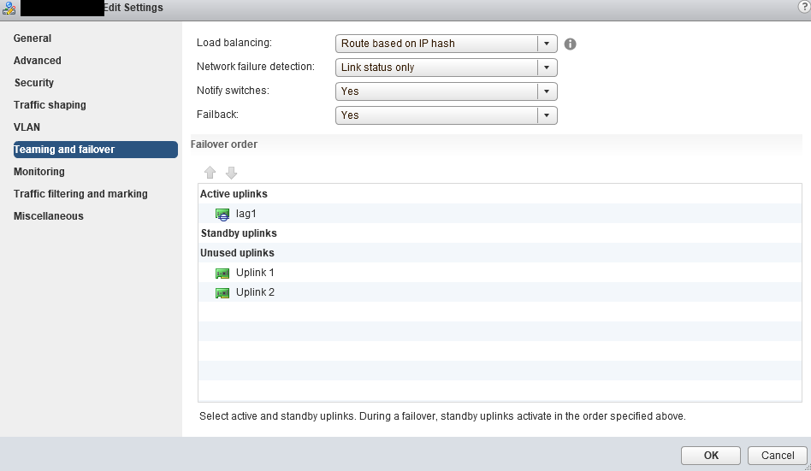Open the Load balancing dropdown
Screen dimensions: 811x471
(447, 44)
